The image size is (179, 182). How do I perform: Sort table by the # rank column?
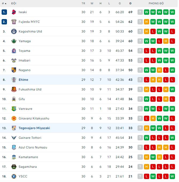pyautogui.click(x=4, y=3)
